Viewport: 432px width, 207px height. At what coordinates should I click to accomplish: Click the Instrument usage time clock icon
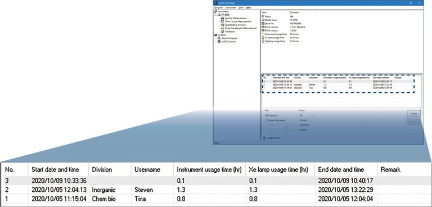[263, 34]
